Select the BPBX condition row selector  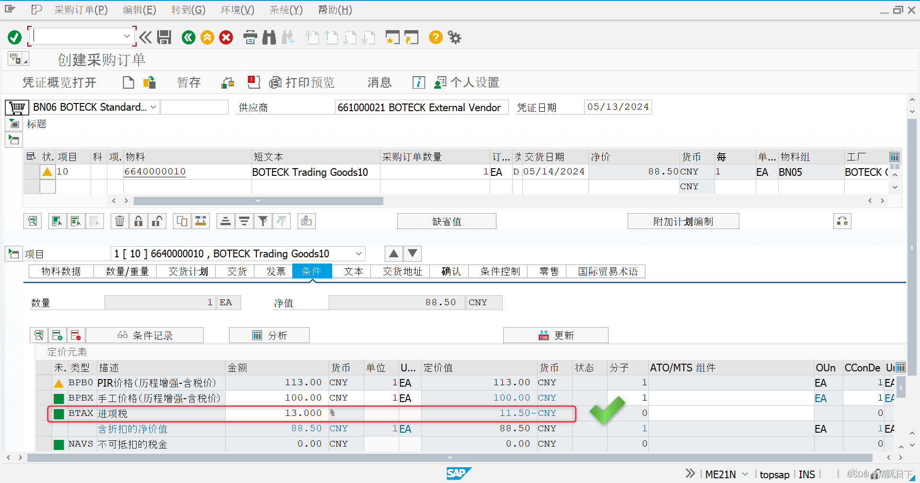[x=44, y=398]
